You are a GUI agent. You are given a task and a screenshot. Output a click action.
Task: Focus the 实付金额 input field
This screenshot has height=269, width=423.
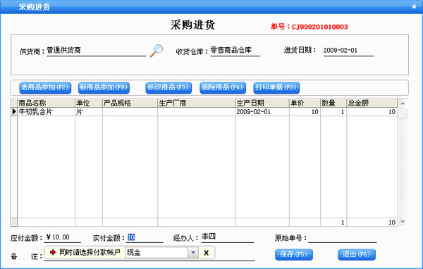coord(145,237)
